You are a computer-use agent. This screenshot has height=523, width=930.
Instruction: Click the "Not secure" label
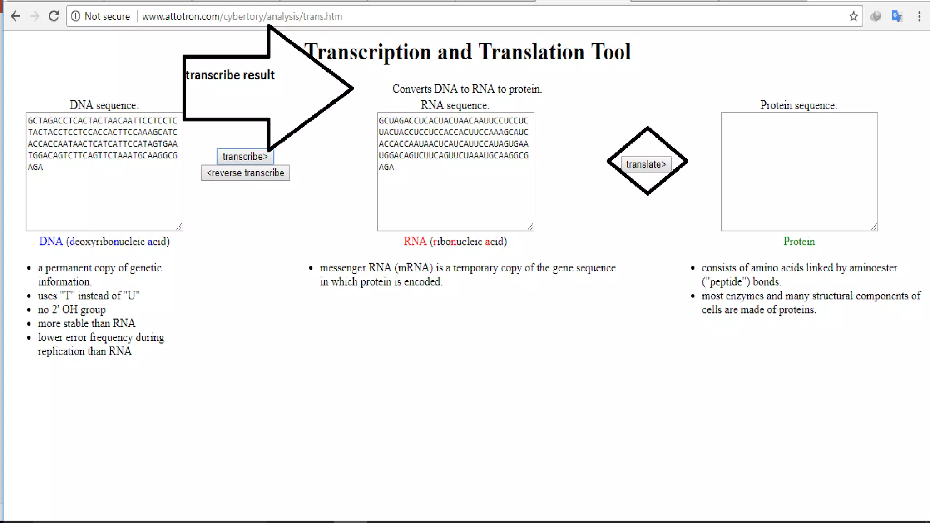[x=107, y=16]
